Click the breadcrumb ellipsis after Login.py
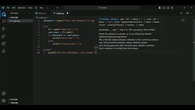 tap(50, 18)
